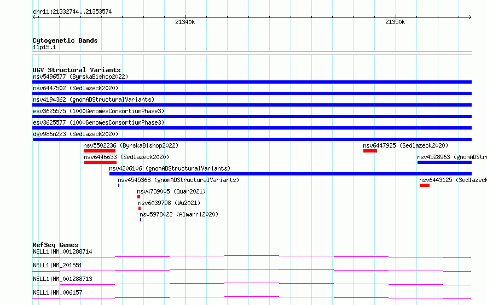The image size is (487, 305).
Task: Click small blue mark under nsv4545368
Action: [119, 185]
